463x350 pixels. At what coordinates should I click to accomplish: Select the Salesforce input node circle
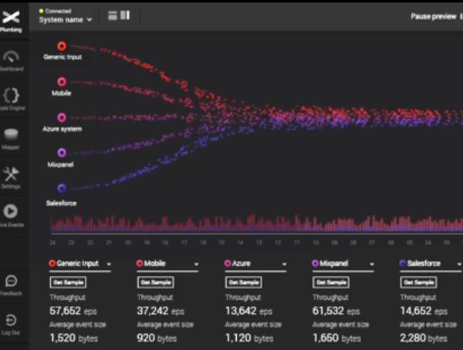click(62, 188)
